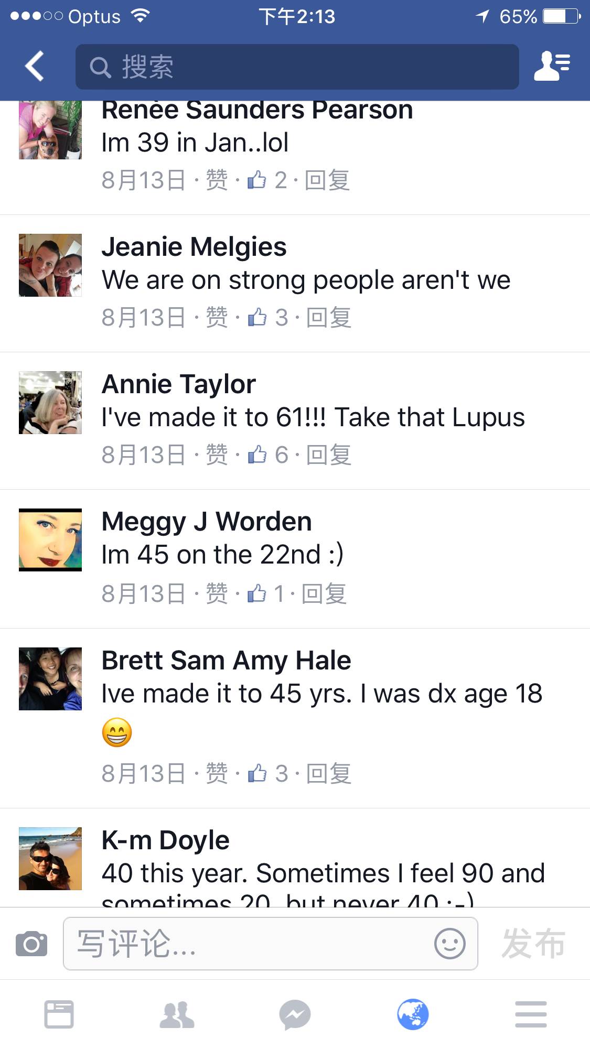Image resolution: width=590 pixels, height=1049 pixels.
Task: Open K-m Doyle's profile name
Action: [165, 840]
